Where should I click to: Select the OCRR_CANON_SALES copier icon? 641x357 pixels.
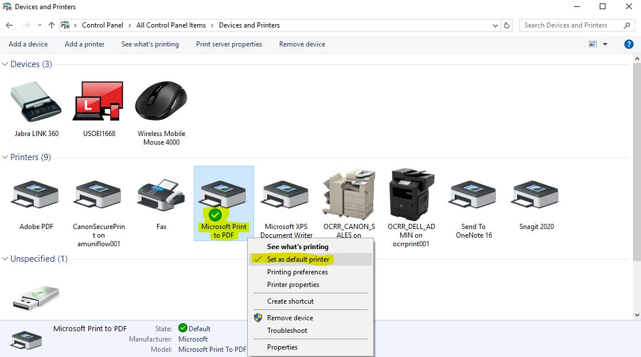pos(349,195)
